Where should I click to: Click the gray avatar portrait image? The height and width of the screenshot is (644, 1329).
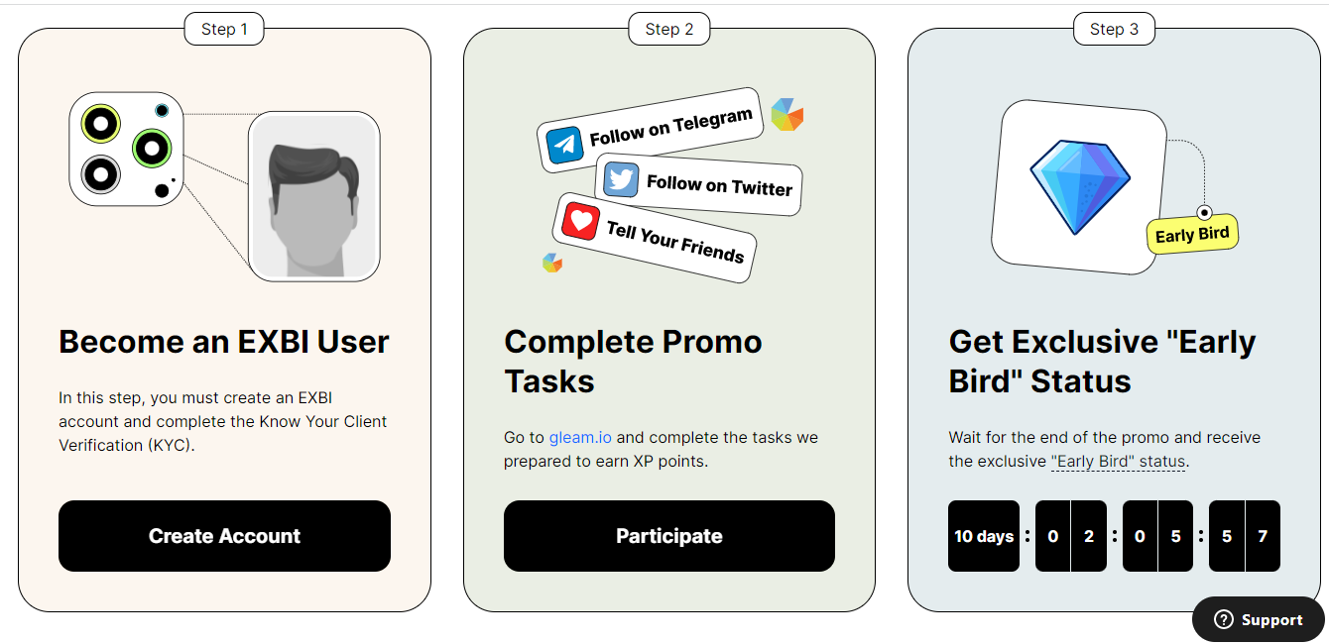313,196
